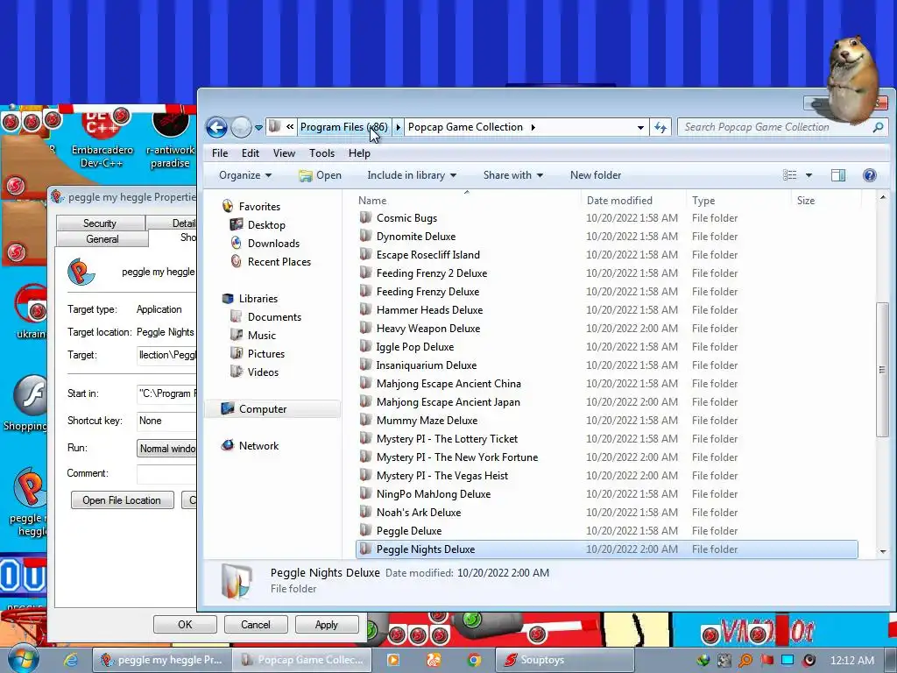The width and height of the screenshot is (897, 673).
Task: Select the Feeding Frenzy 2 Deluxe folder
Action: coord(431,273)
